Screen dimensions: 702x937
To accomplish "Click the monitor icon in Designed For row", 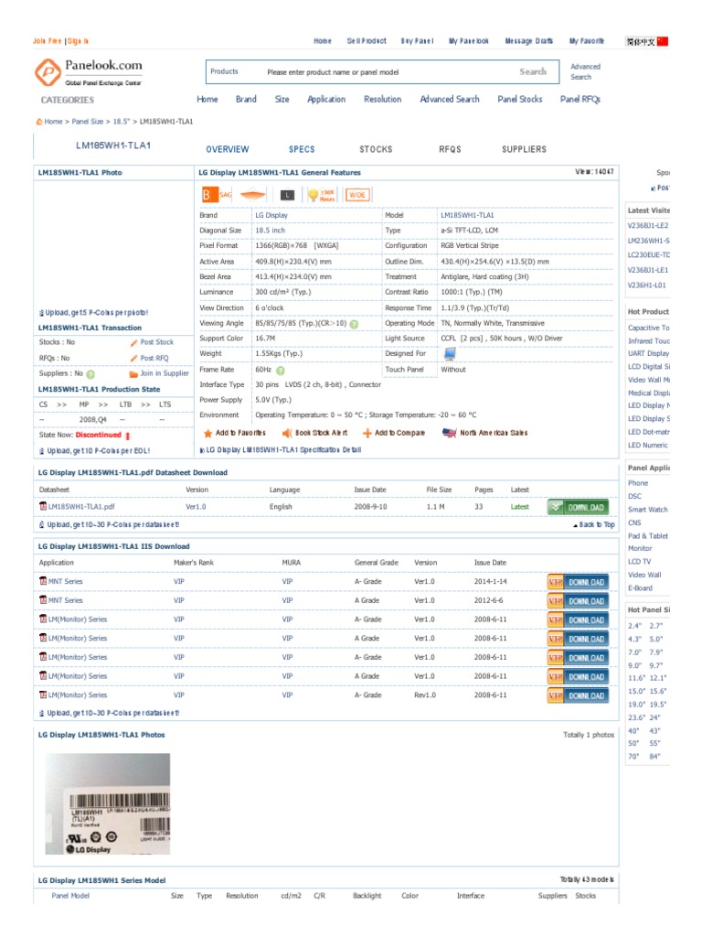I will (450, 354).
